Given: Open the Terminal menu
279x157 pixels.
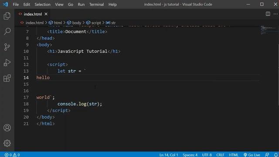Looking at the screenshot, I should pyautogui.click(x=97, y=4).
